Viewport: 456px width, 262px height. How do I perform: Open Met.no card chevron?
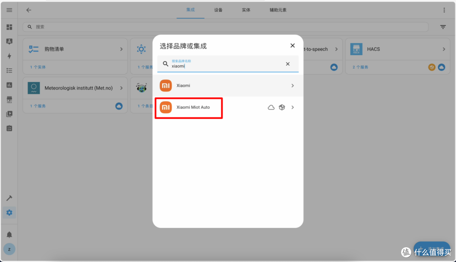click(x=121, y=88)
